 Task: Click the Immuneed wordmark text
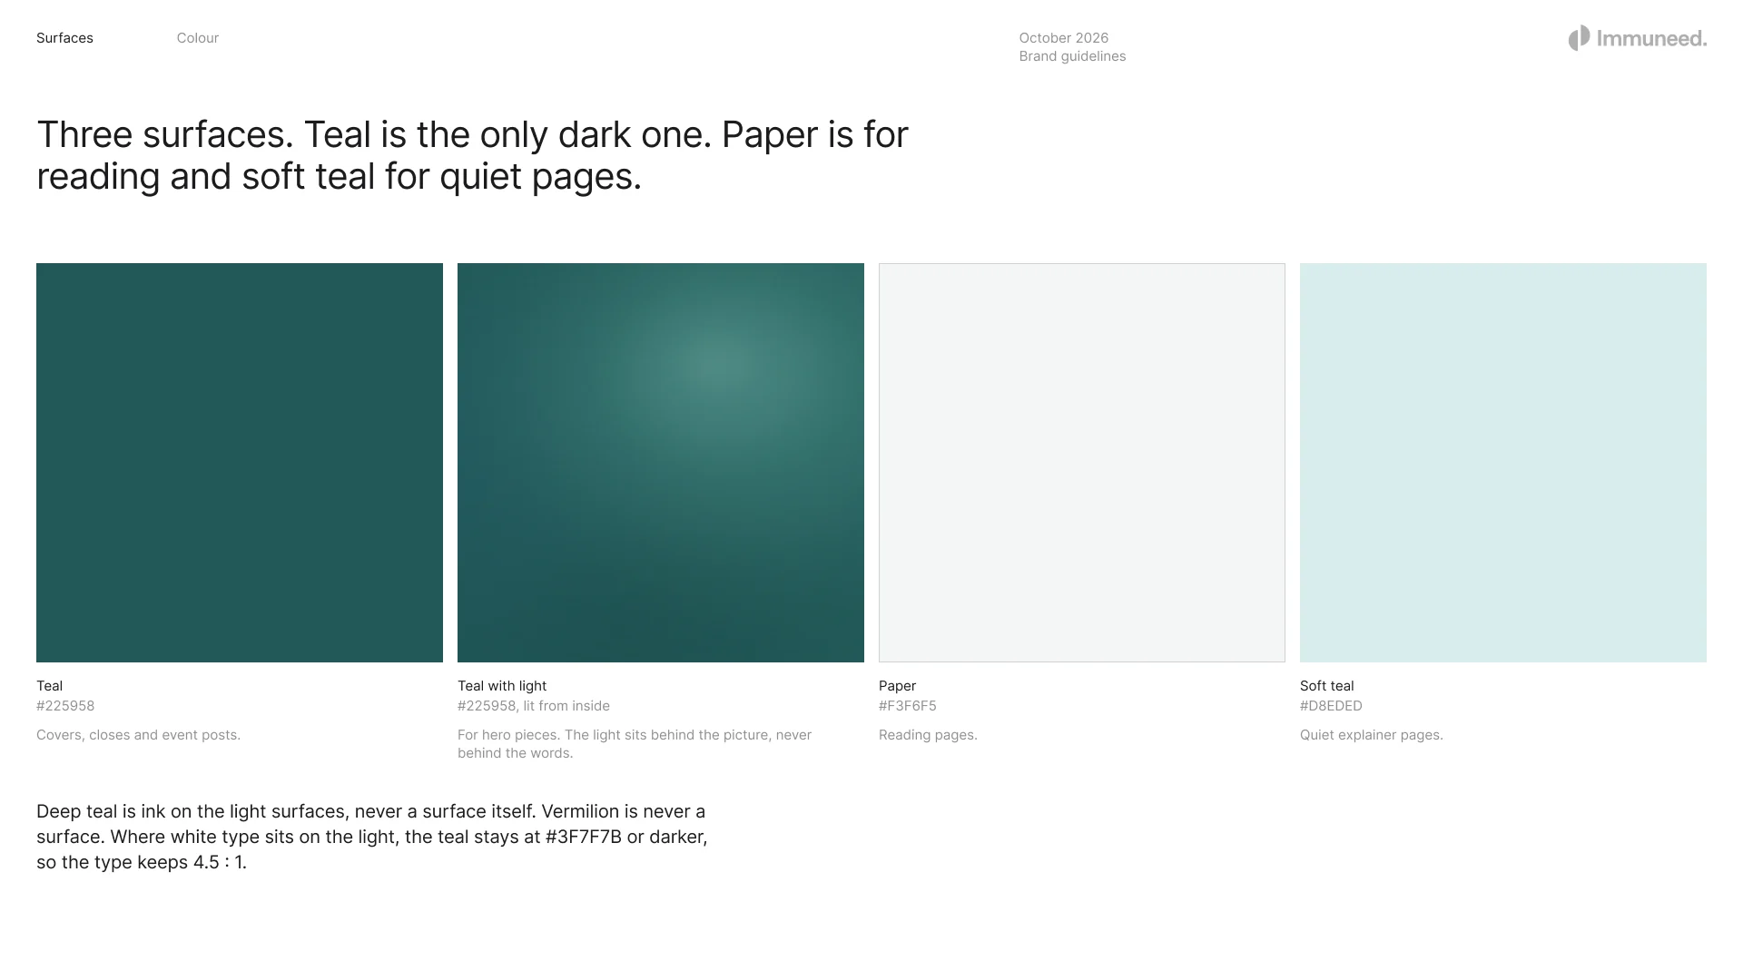click(1651, 38)
